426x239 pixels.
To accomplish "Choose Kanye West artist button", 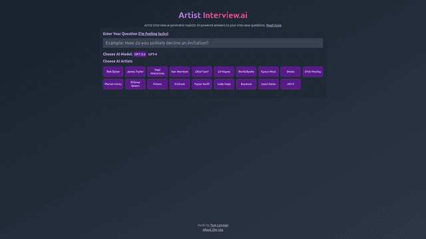I will coord(268,72).
